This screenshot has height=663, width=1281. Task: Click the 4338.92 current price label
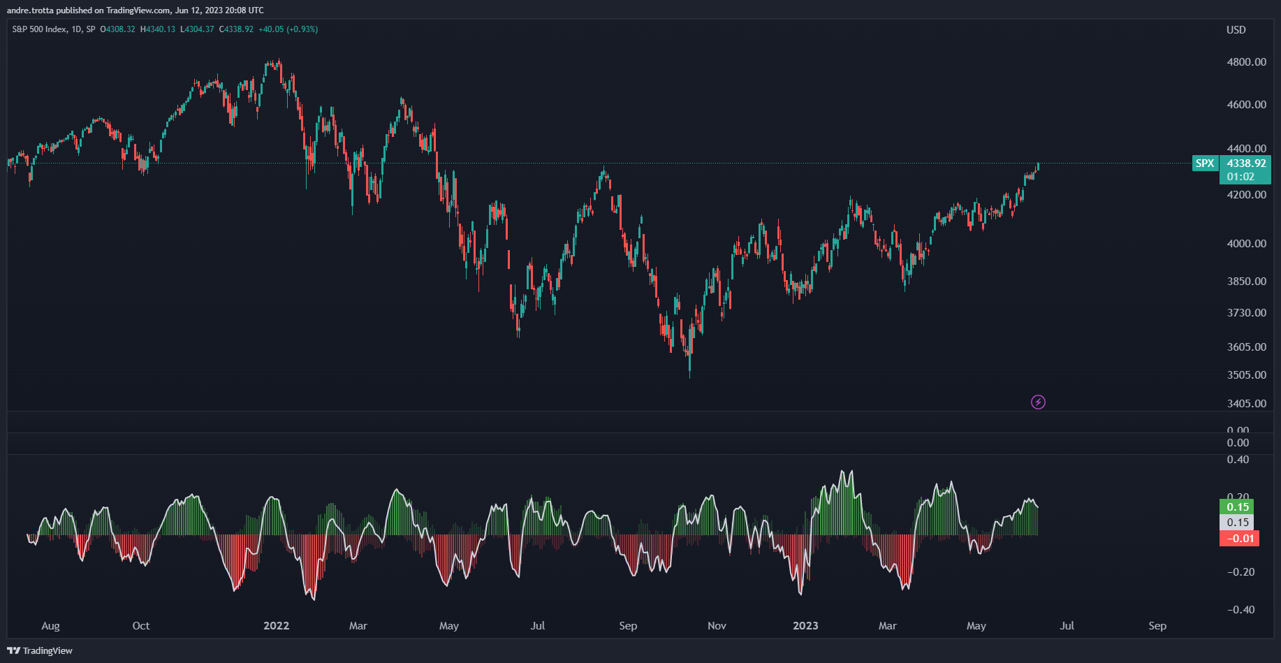pos(1246,163)
